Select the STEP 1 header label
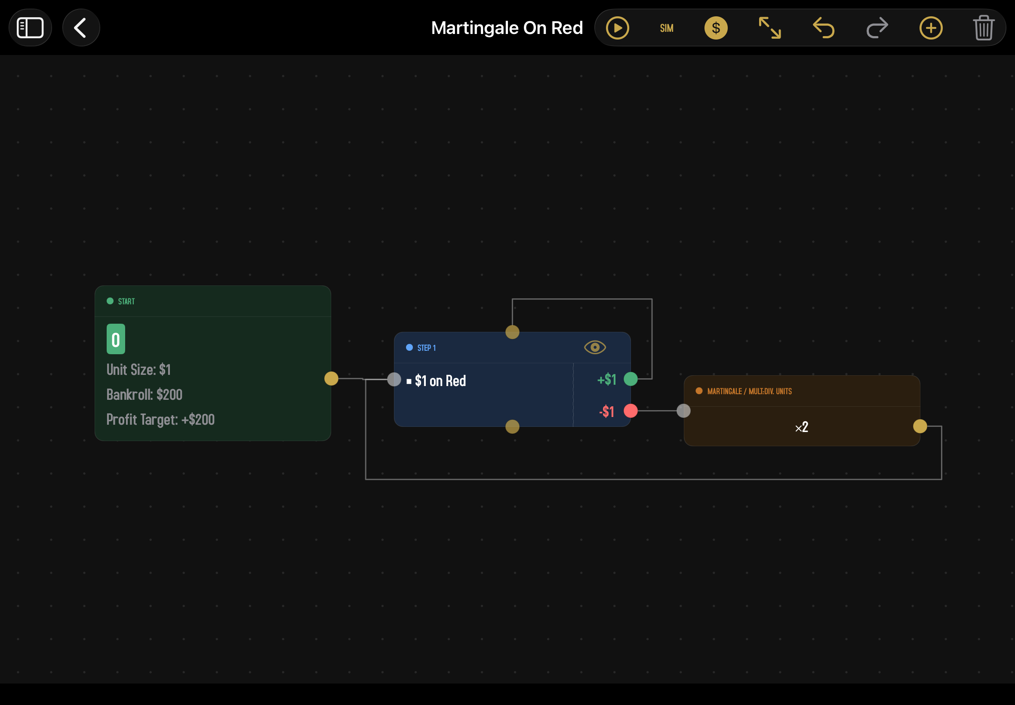Viewport: 1015px width, 705px height. click(426, 348)
